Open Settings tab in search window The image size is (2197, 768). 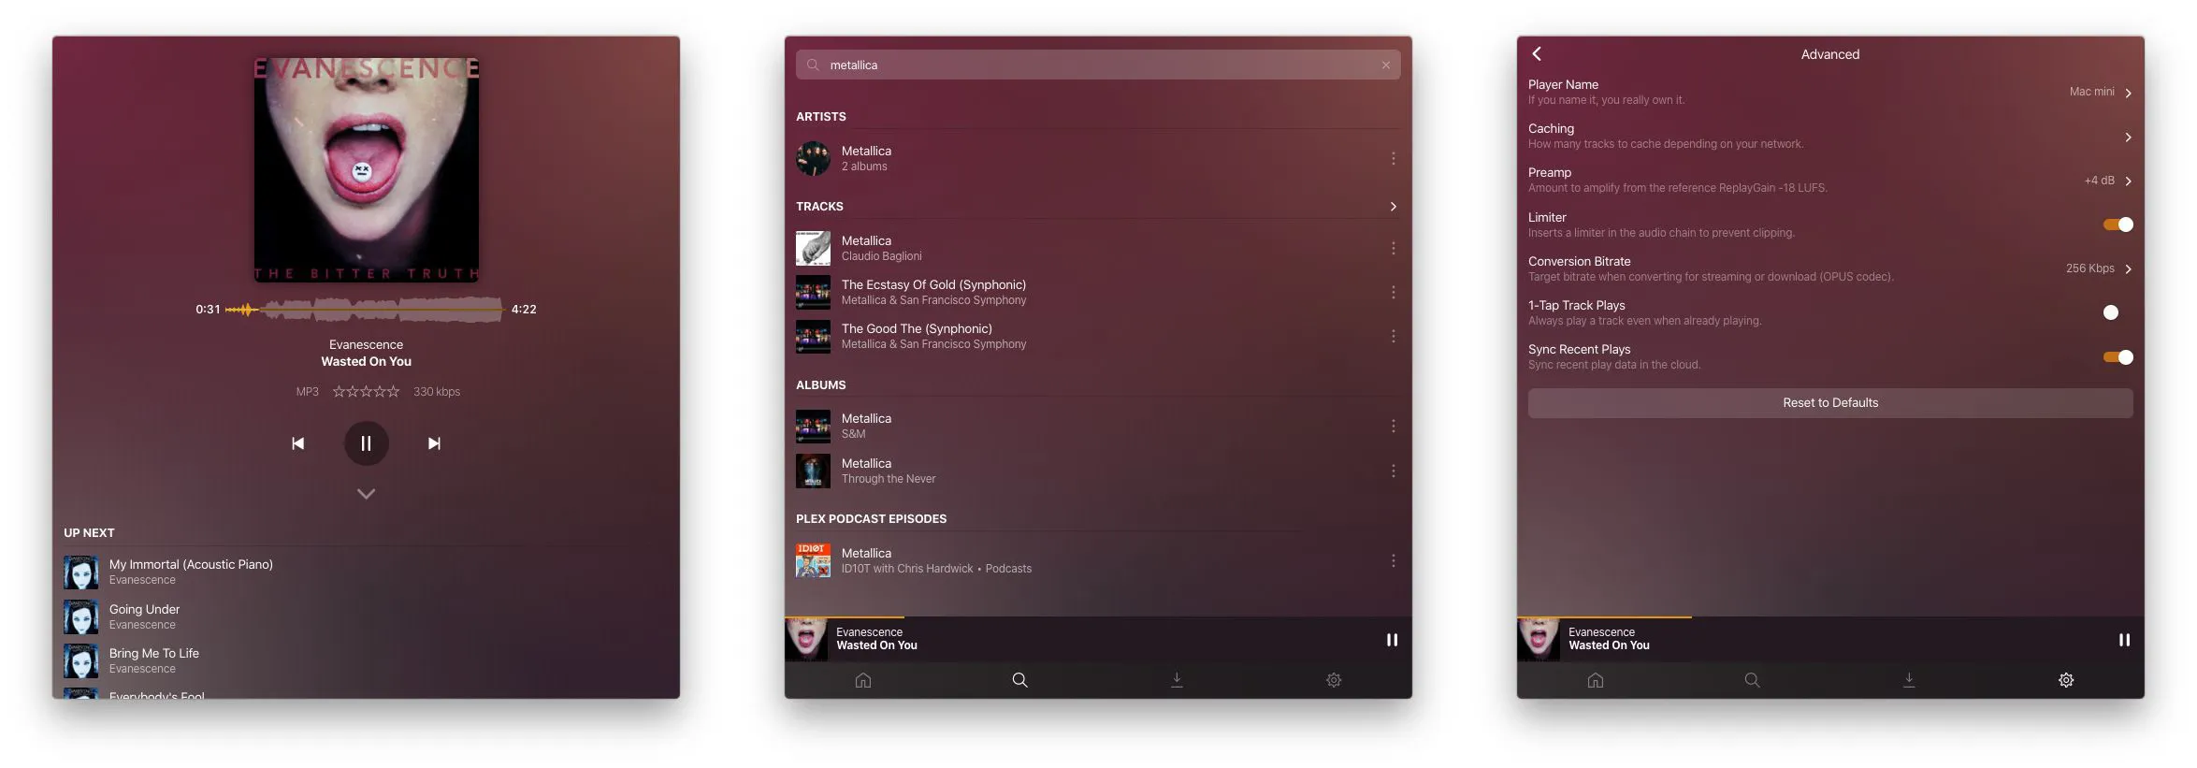click(1334, 680)
